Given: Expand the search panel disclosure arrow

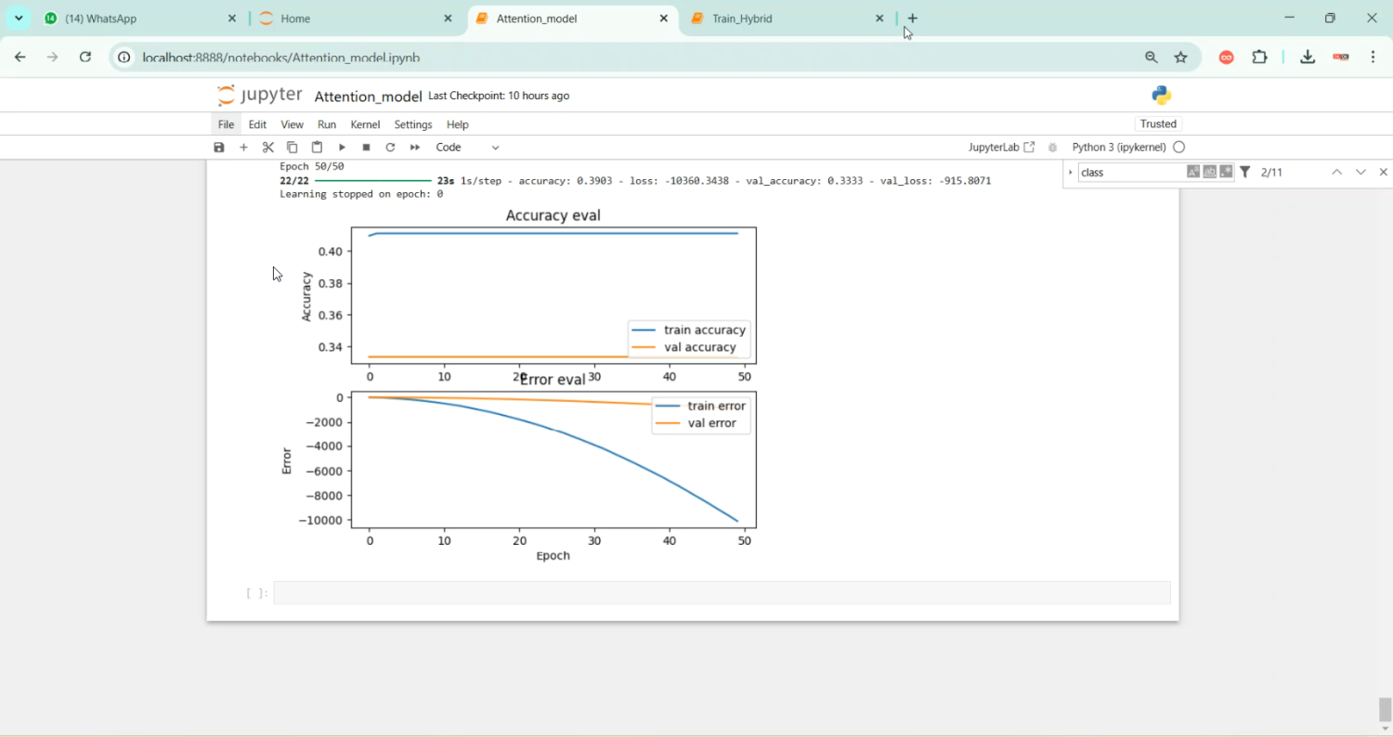Looking at the screenshot, I should pos(1070,172).
